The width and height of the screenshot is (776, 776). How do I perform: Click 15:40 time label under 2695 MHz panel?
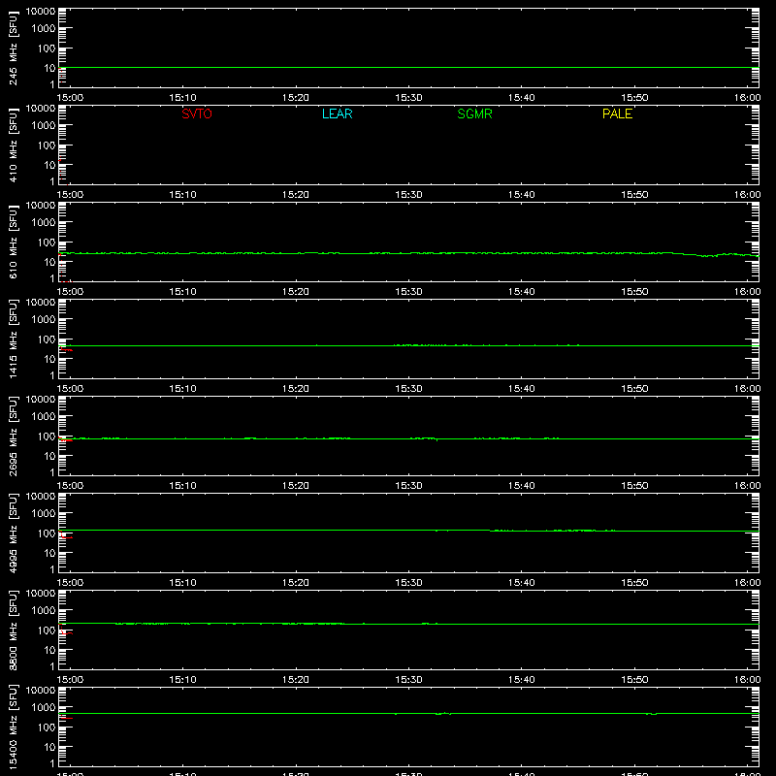(x=522, y=486)
